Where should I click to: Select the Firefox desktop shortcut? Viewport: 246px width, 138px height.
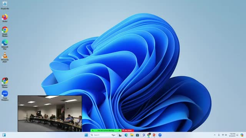pos(5,18)
